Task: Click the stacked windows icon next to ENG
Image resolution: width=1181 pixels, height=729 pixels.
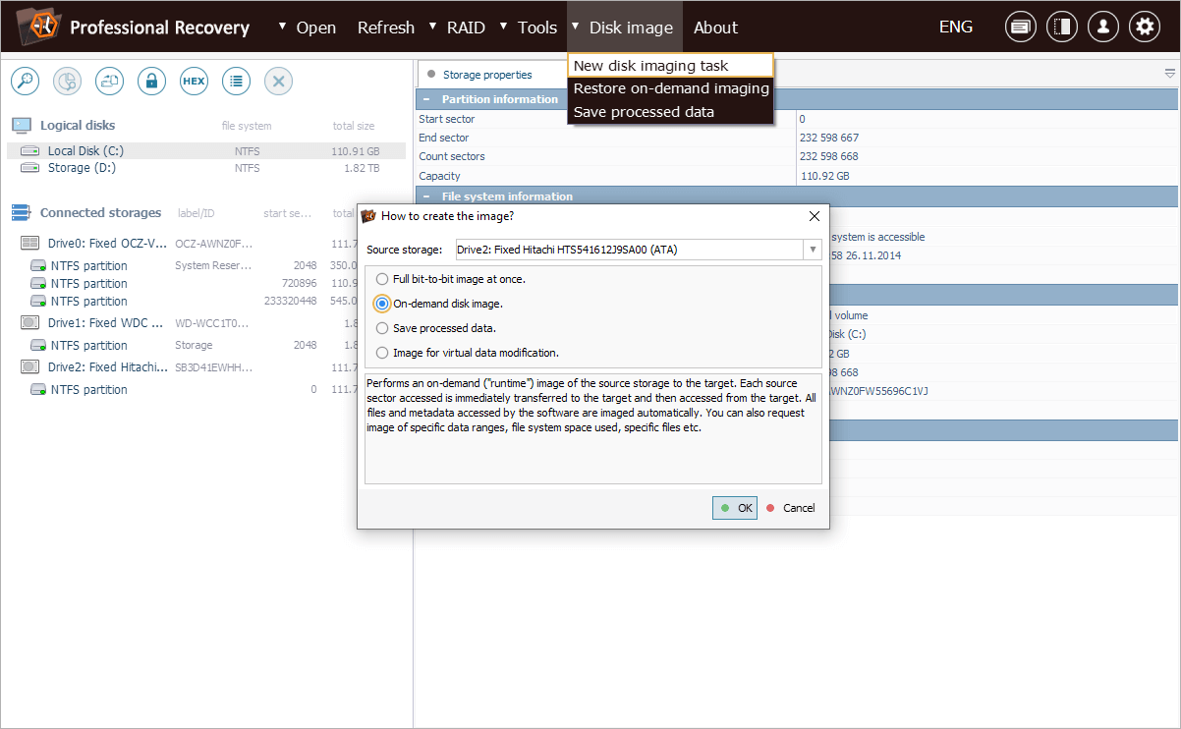Action: pyautogui.click(x=1021, y=28)
